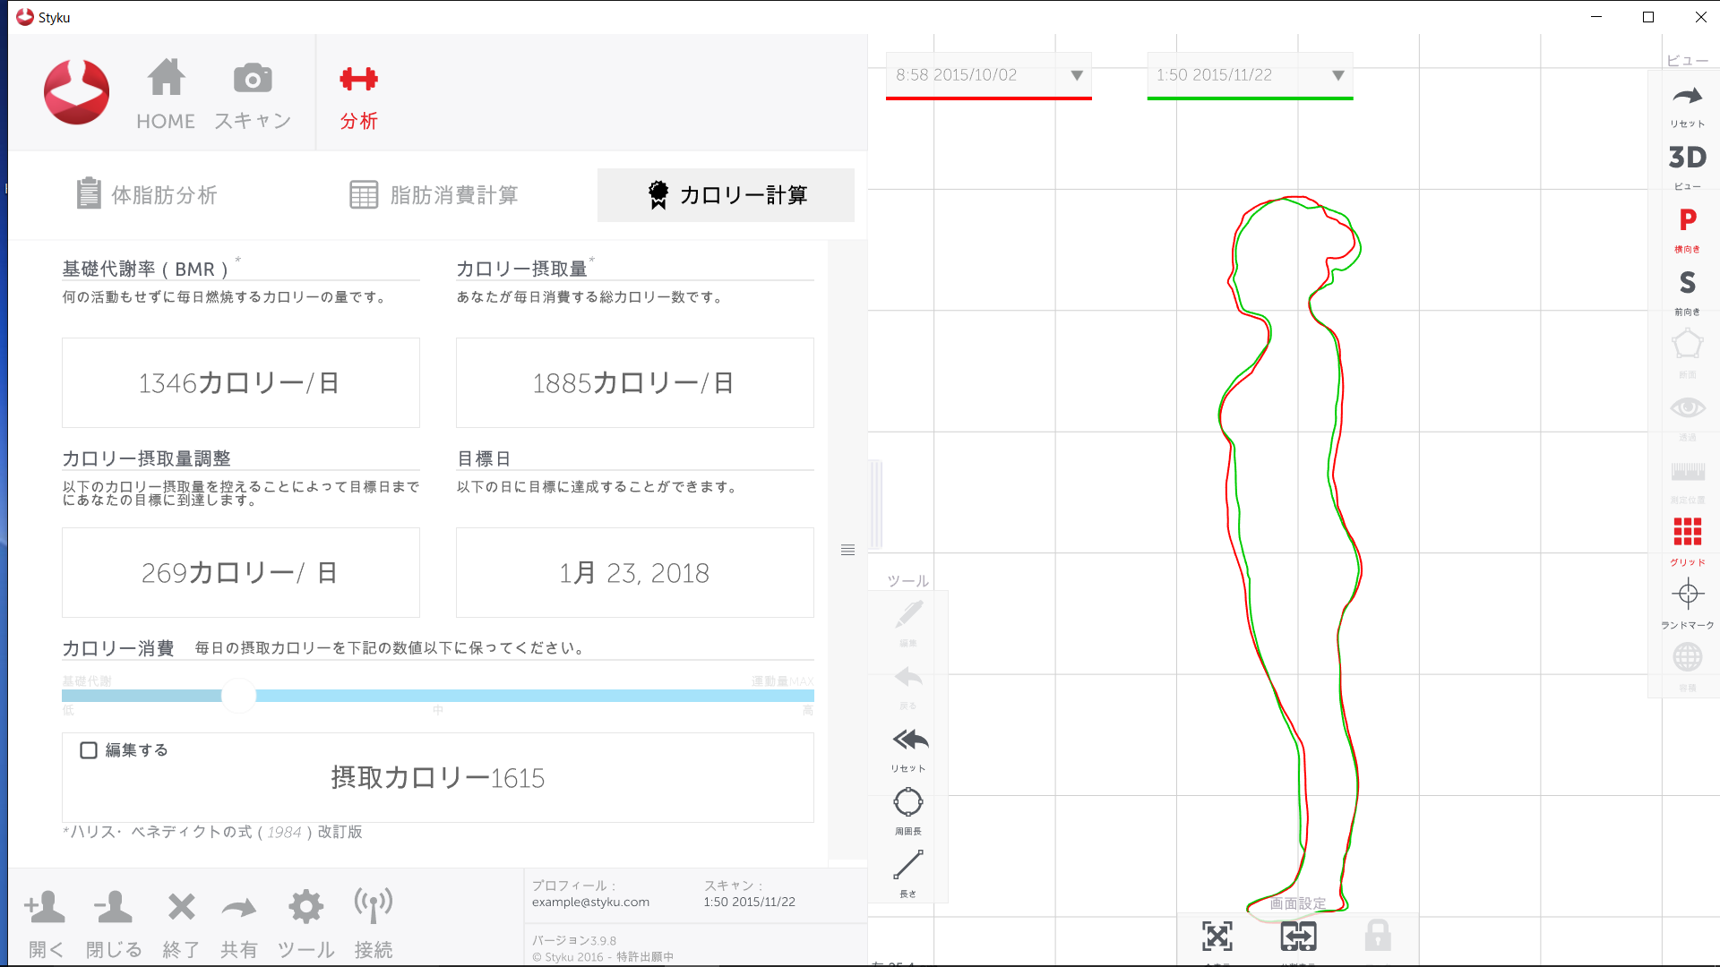The height and width of the screenshot is (967, 1720).
Task: Click the panel splitter handle icon
Action: [x=847, y=550]
